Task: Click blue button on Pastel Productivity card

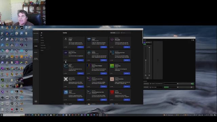Action: tap(127, 87)
